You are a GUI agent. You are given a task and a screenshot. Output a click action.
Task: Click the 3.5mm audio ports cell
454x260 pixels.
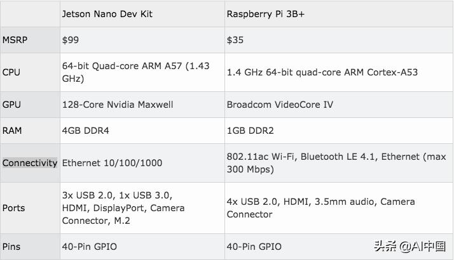point(320,208)
